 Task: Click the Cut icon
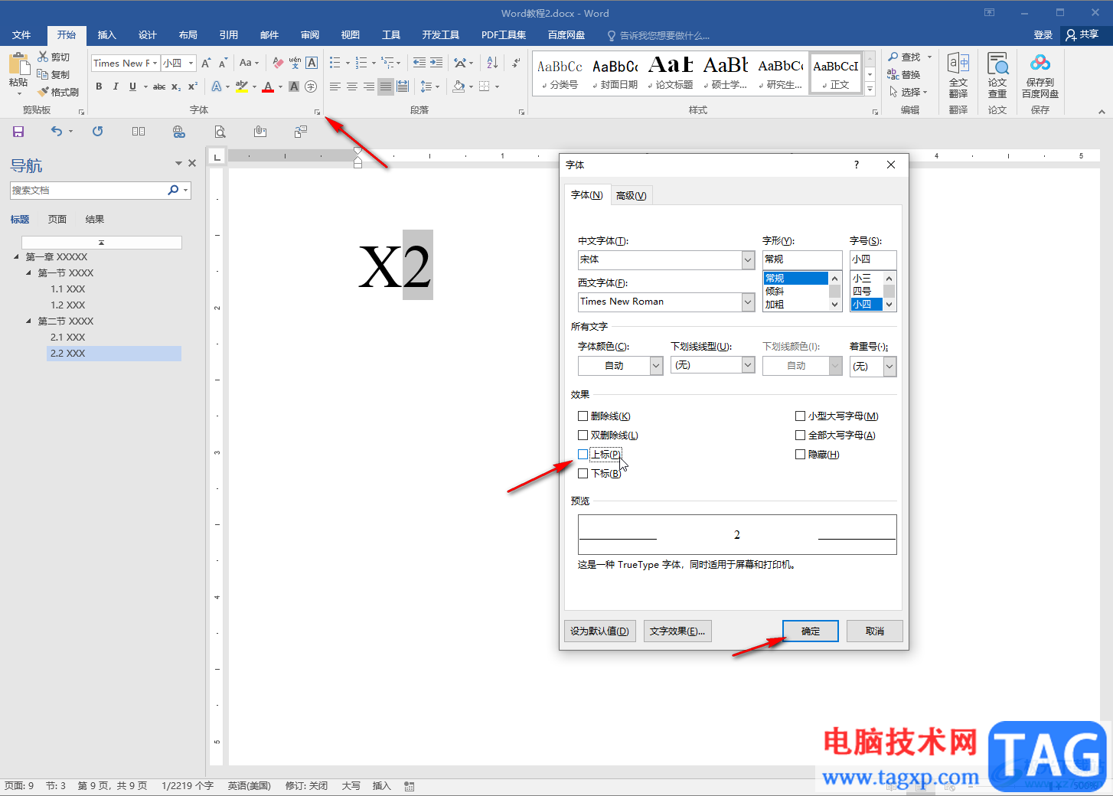click(54, 57)
